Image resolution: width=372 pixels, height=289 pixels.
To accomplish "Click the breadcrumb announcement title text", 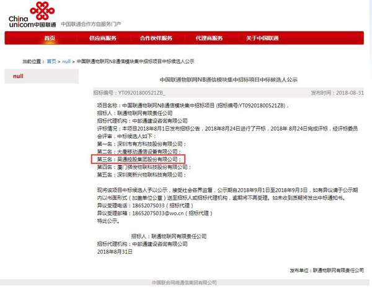I will 134,62.
